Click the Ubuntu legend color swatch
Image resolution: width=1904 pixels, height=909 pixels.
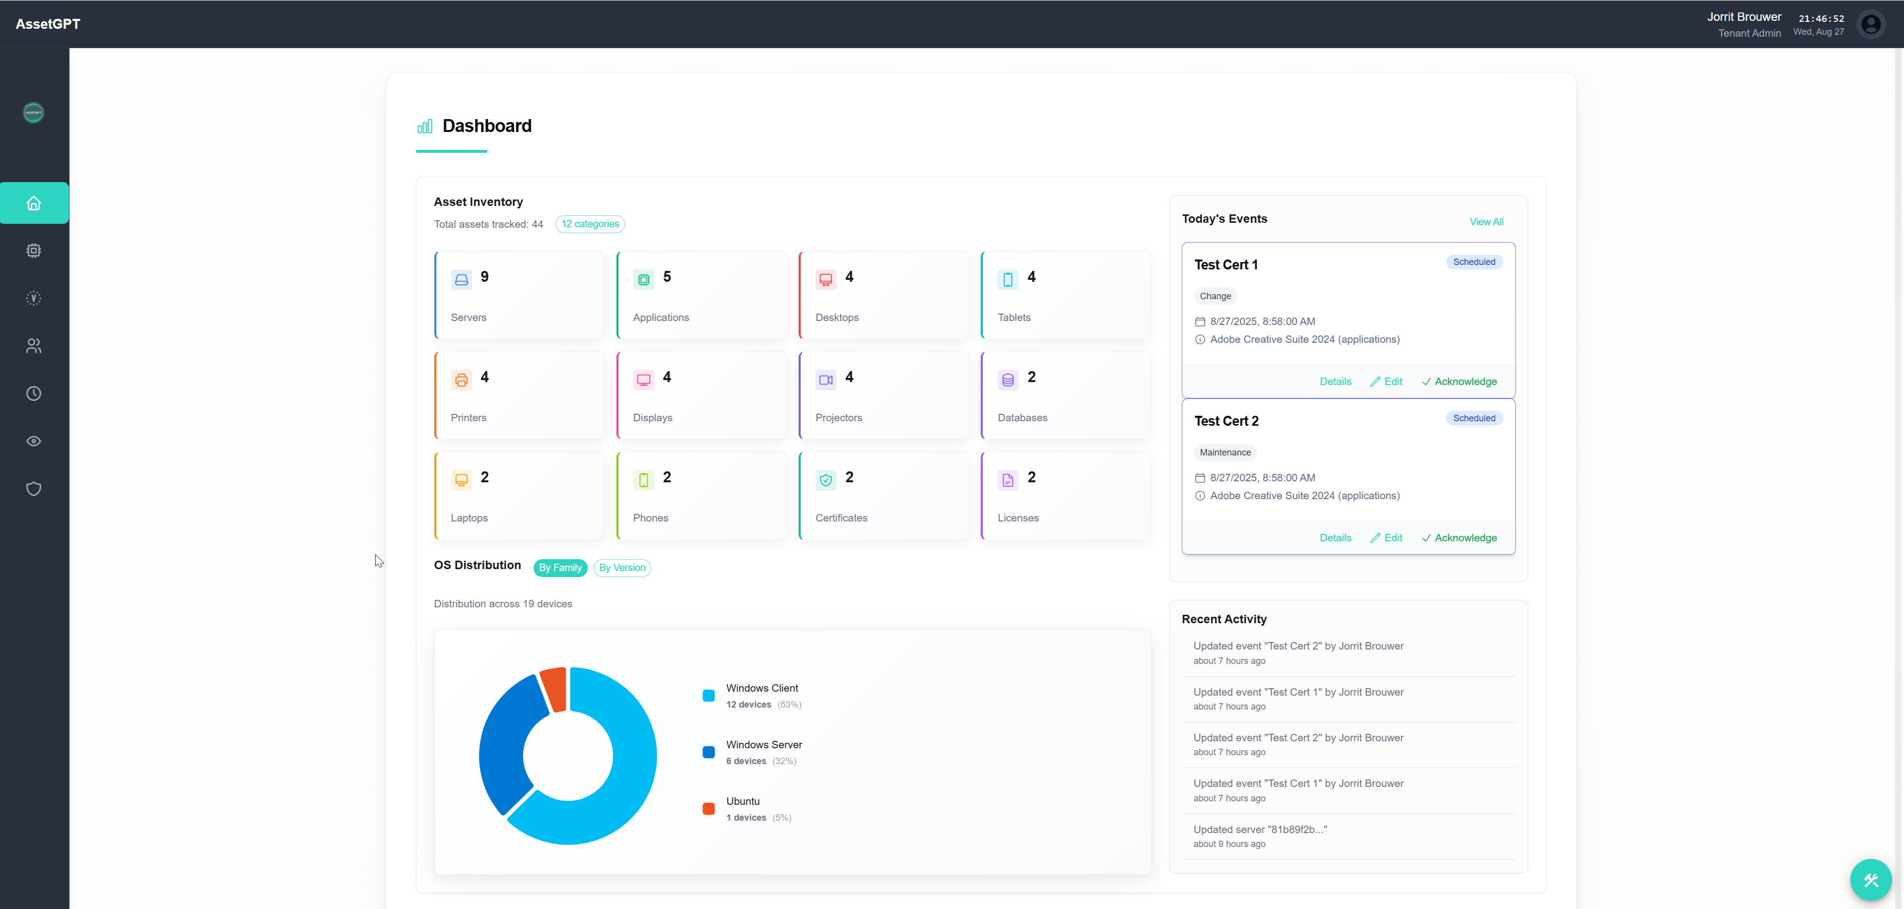[708, 808]
